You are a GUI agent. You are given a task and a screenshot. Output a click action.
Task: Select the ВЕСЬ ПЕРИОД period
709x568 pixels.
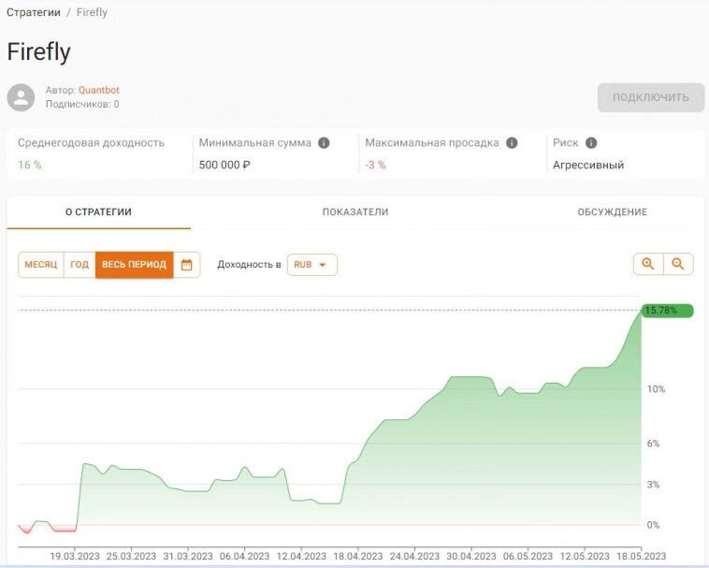(x=135, y=265)
